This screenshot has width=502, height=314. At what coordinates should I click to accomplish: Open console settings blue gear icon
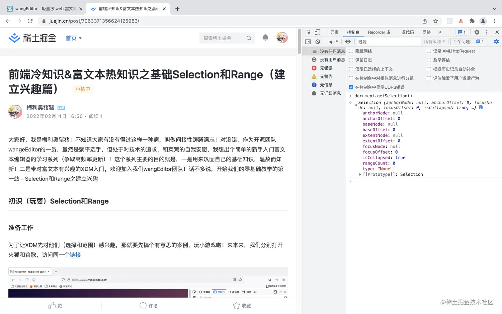point(496,42)
